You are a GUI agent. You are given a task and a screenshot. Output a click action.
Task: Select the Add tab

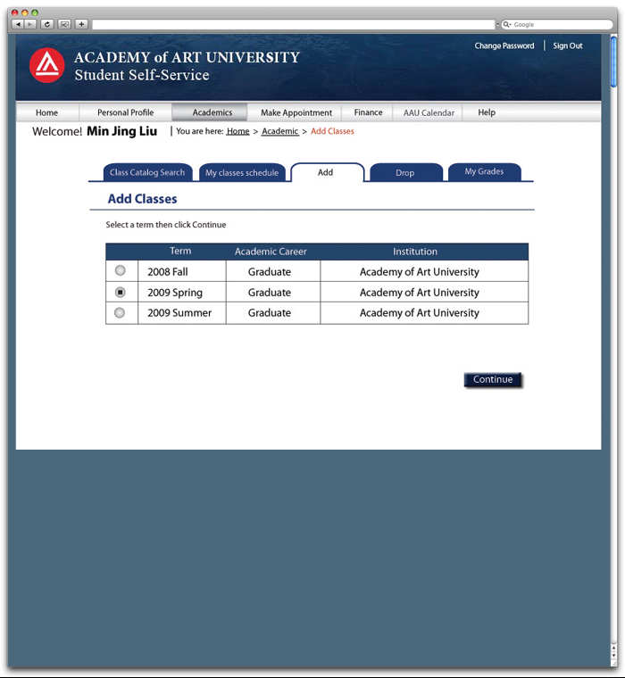tap(328, 172)
